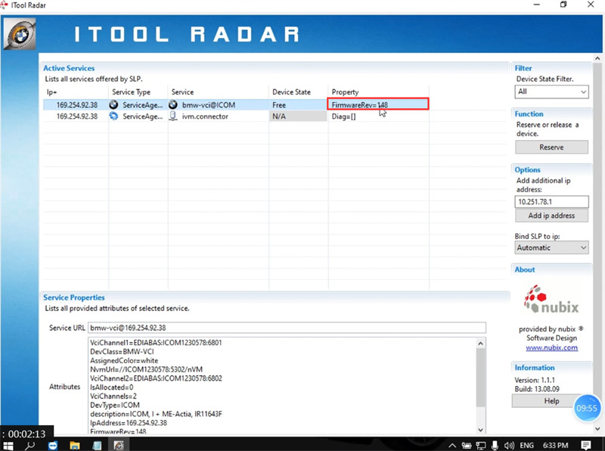This screenshot has width=605, height=451.
Task: Click IsAllocated=0 attribute line
Action: (111, 387)
